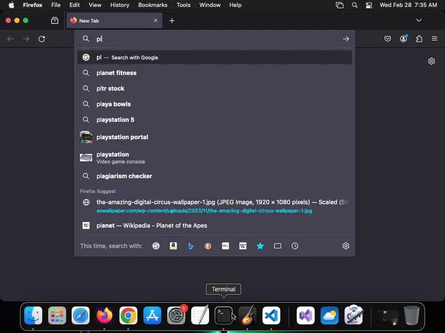Search open tabs using the tabs icon
Screen dimensions: 445x333
(x=278, y=246)
